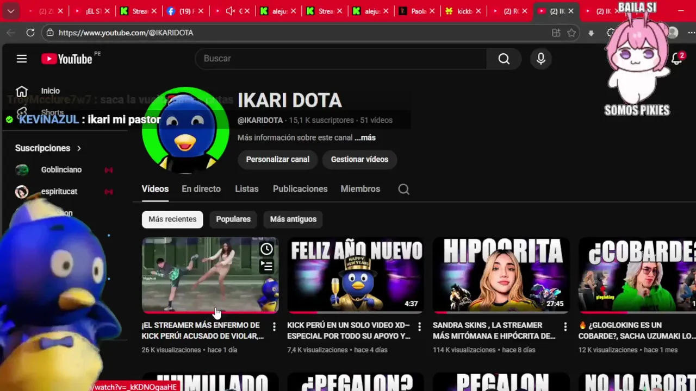Open options menu for SANDRA SKINS video
696x391 pixels.
pyautogui.click(x=565, y=326)
